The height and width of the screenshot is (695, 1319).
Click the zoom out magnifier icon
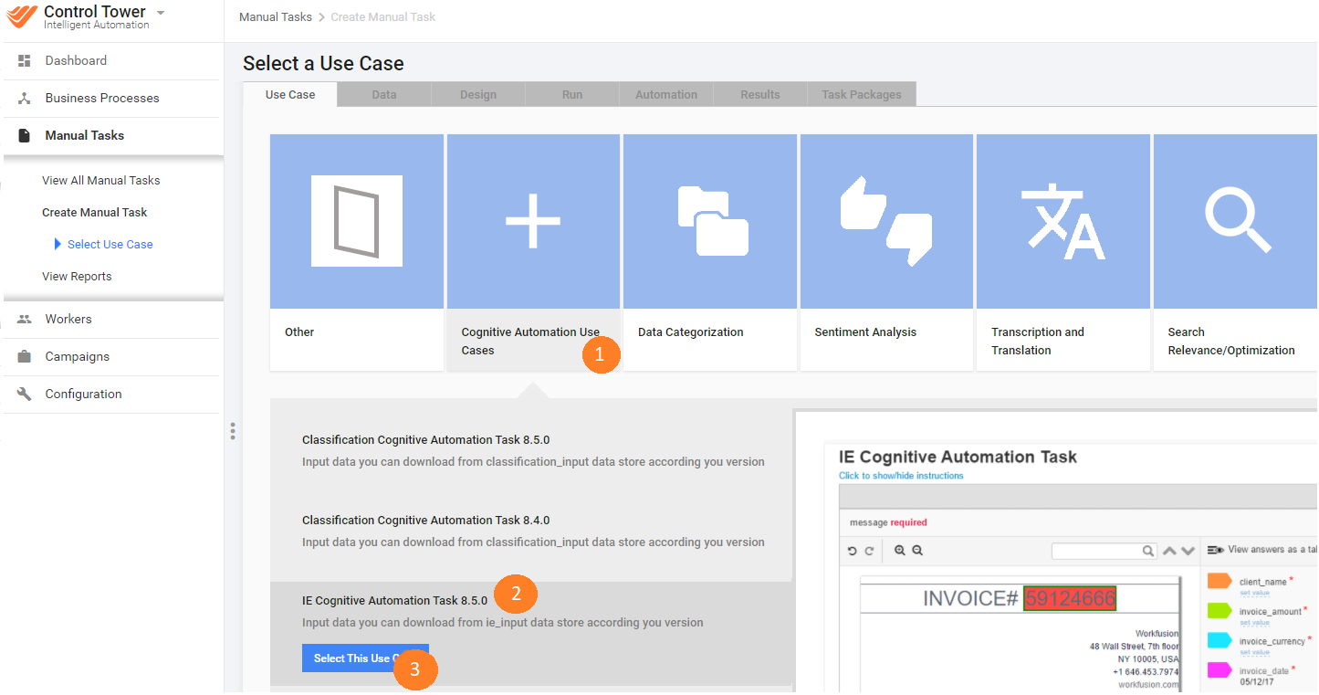(917, 551)
